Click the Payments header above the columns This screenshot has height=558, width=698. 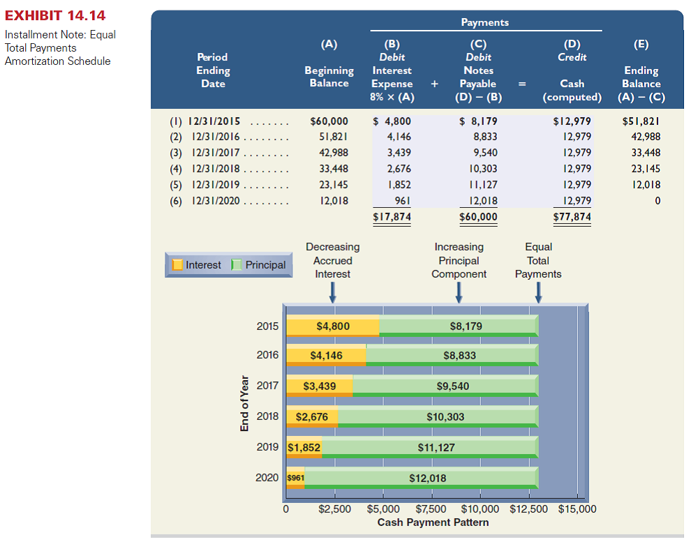(485, 22)
